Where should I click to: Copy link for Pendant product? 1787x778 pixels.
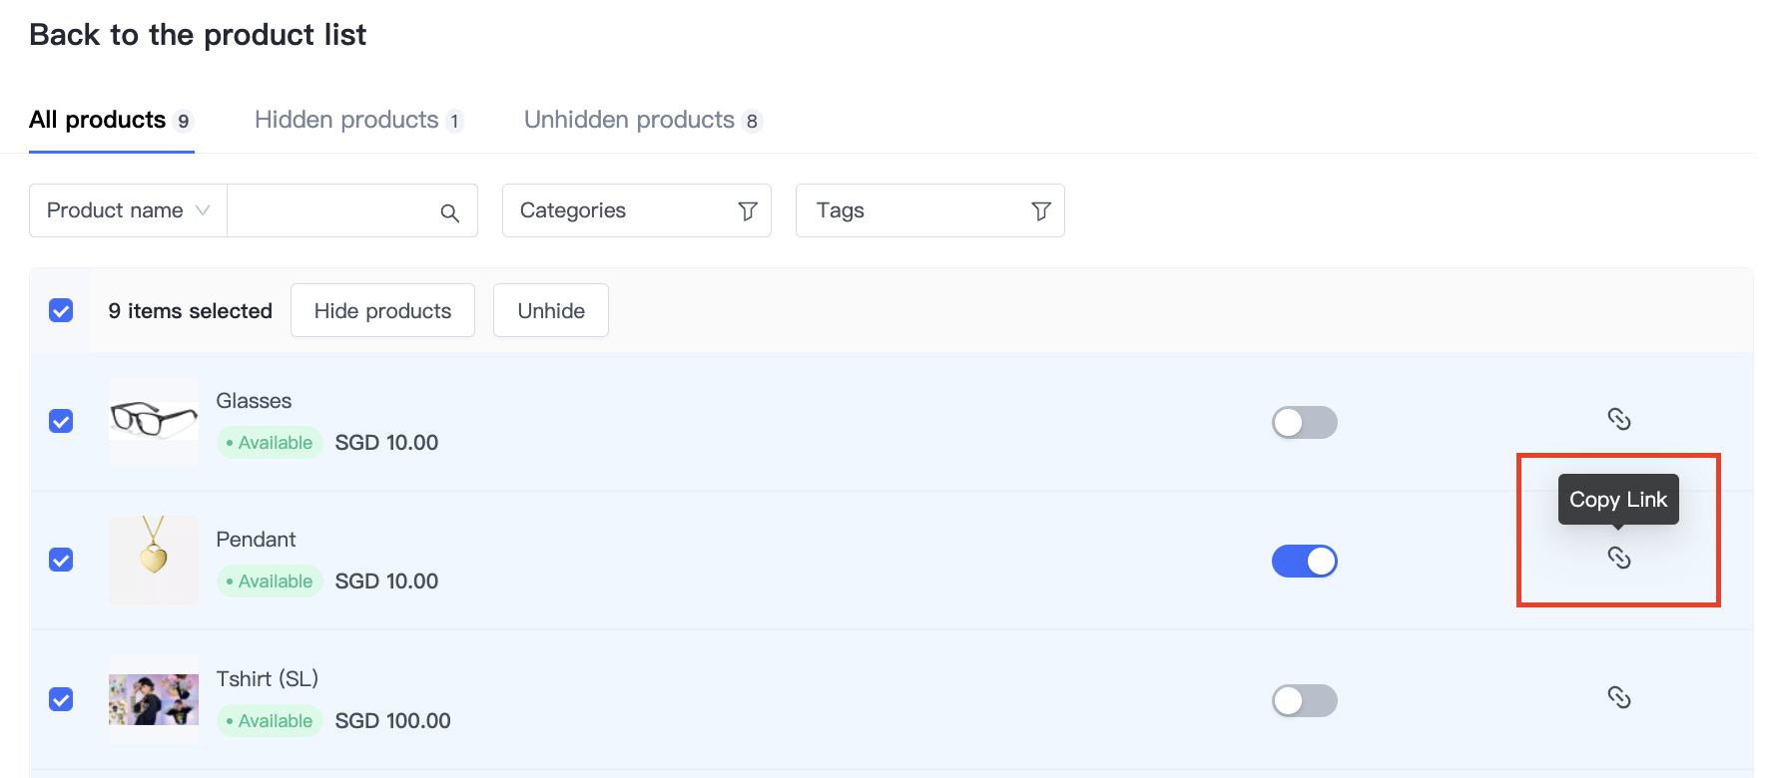(1618, 559)
